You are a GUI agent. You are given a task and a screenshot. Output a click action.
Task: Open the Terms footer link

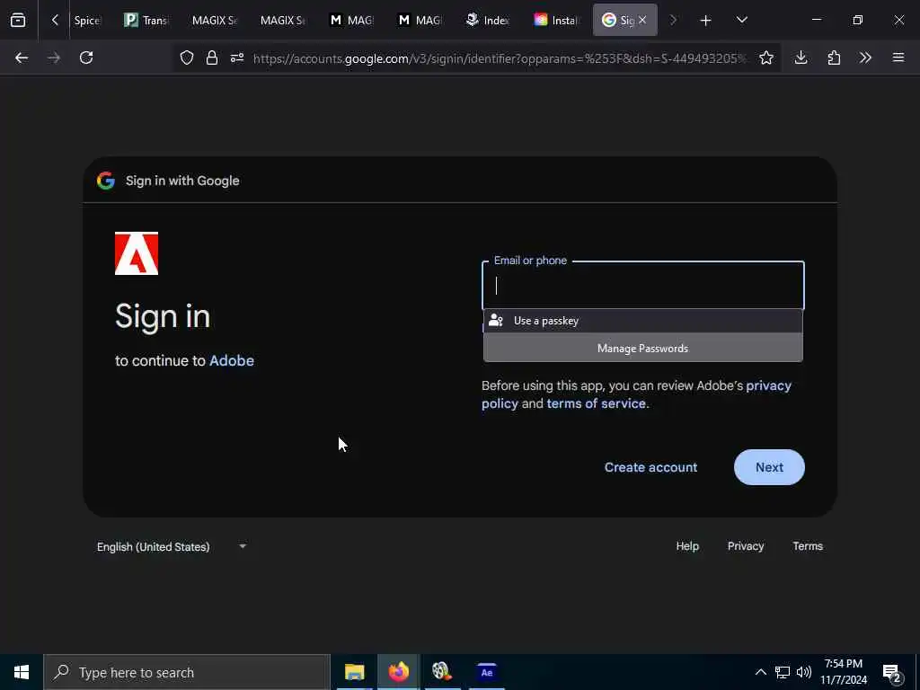[x=808, y=546]
